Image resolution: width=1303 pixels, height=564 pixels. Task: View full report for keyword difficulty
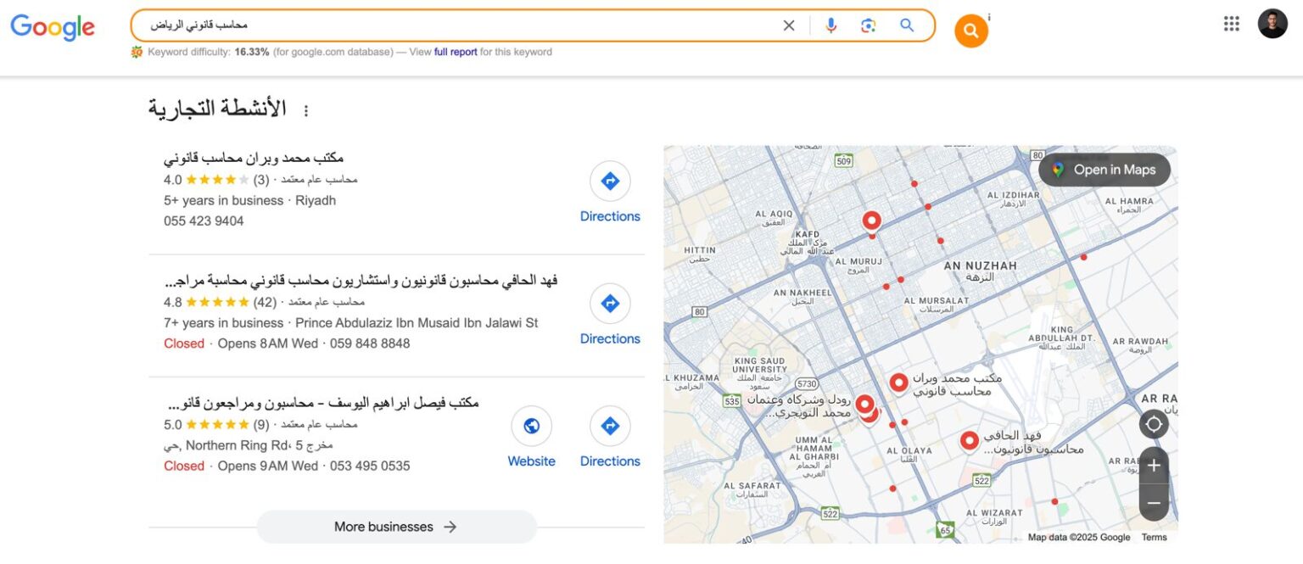456,53
